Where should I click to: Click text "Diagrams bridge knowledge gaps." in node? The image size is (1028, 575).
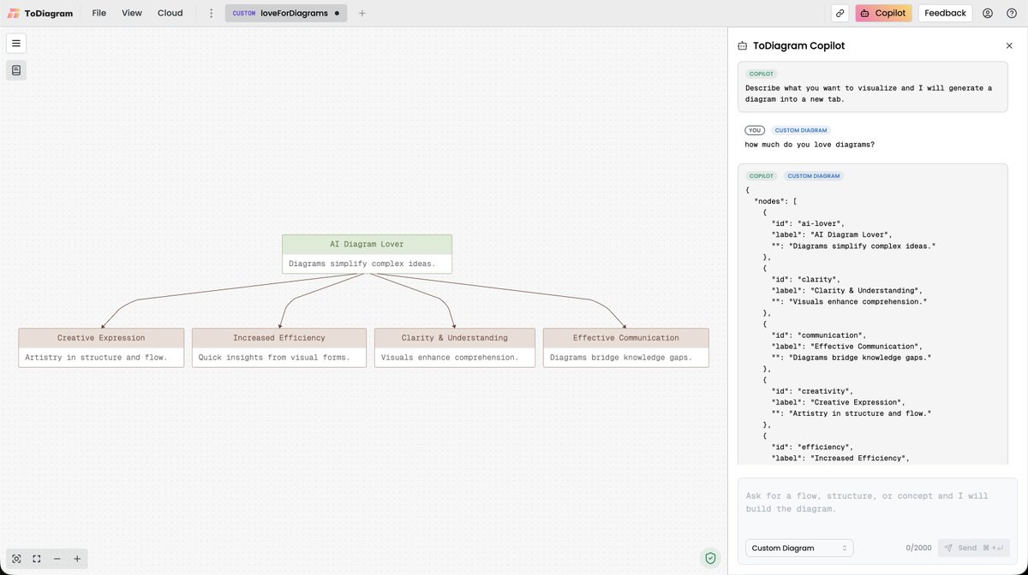click(x=621, y=357)
